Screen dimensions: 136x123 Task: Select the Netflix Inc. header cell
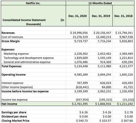[33, 3]
